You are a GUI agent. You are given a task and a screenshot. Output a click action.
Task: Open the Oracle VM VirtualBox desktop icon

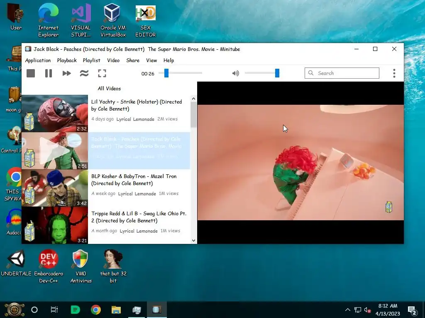point(113,20)
